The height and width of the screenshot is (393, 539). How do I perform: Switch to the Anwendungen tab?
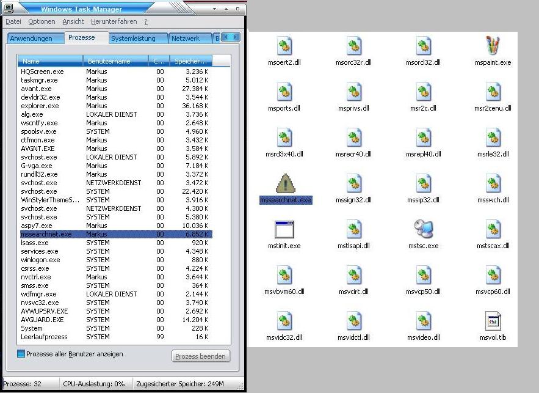coord(35,39)
